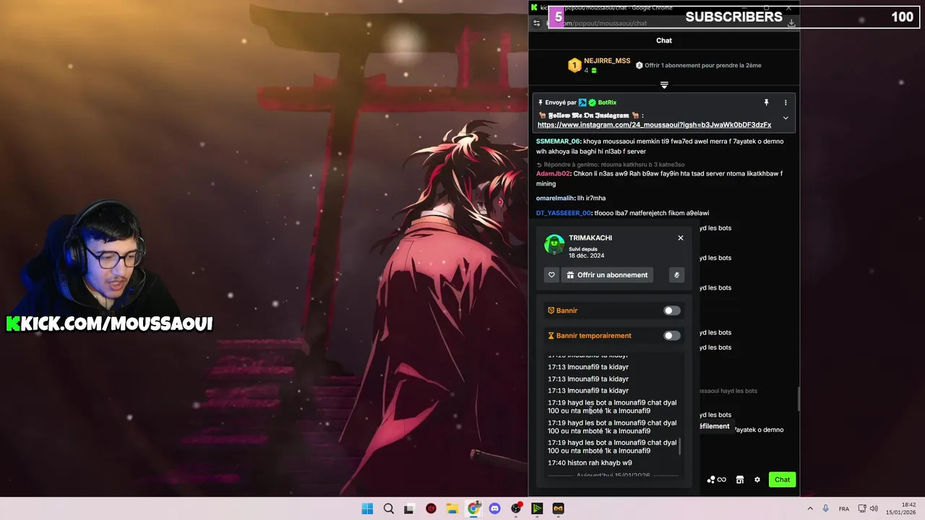Open the volume tray icon
Screen dimensions: 925x520
coord(874,508)
